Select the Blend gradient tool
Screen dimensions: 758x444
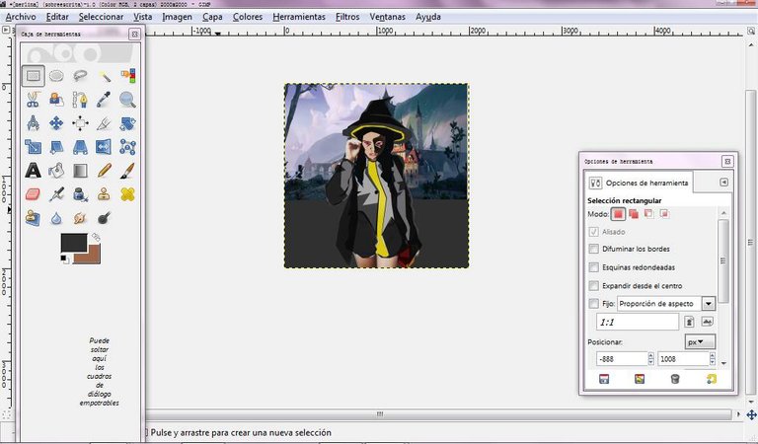[80, 171]
